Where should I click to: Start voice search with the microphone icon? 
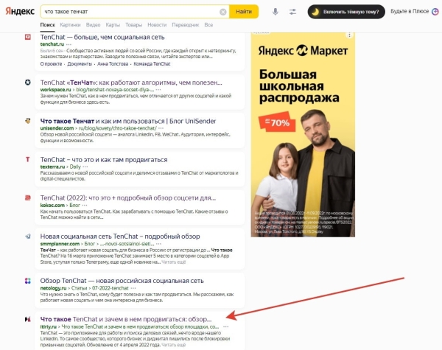click(x=275, y=12)
